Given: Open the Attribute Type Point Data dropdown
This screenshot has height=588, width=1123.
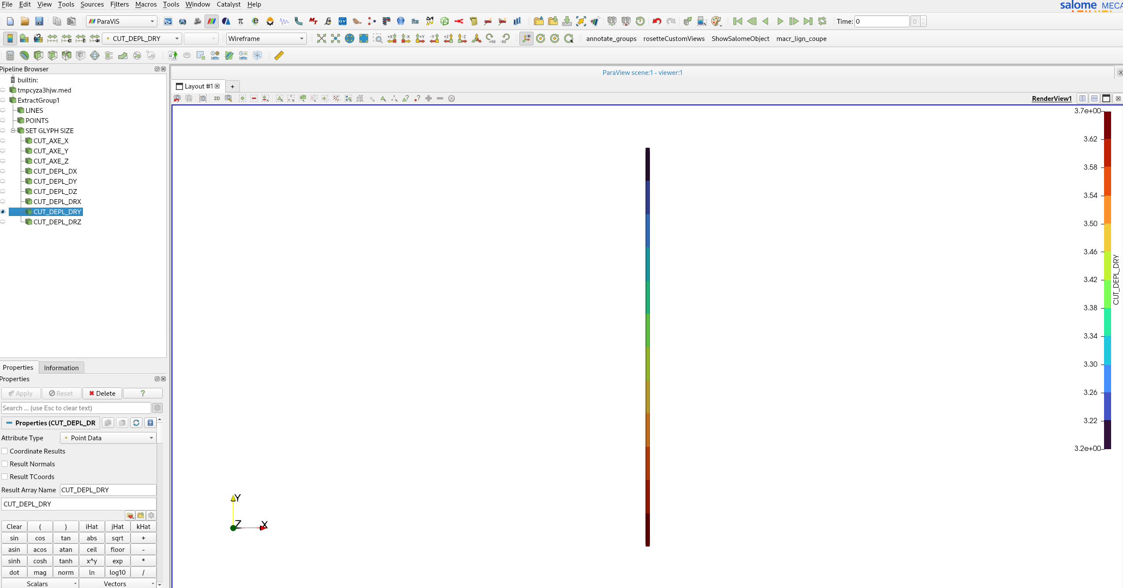Looking at the screenshot, I should tap(108, 438).
